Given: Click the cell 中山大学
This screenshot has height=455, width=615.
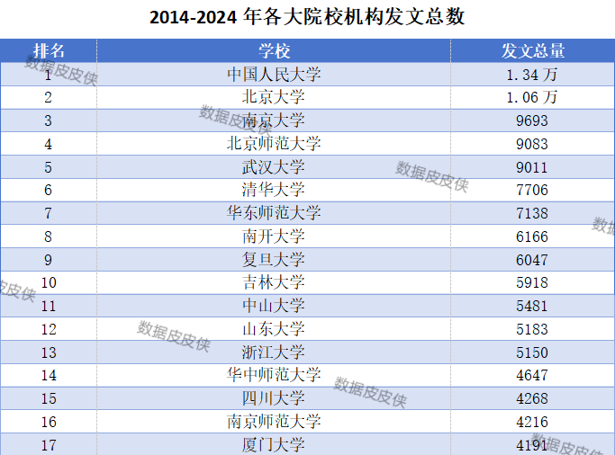Looking at the screenshot, I should pyautogui.click(x=274, y=306).
